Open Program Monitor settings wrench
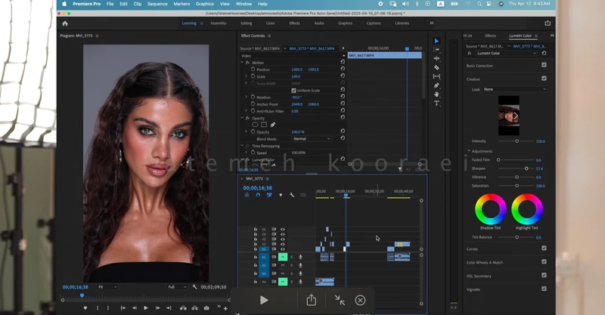This screenshot has height=315, width=605. (195, 287)
